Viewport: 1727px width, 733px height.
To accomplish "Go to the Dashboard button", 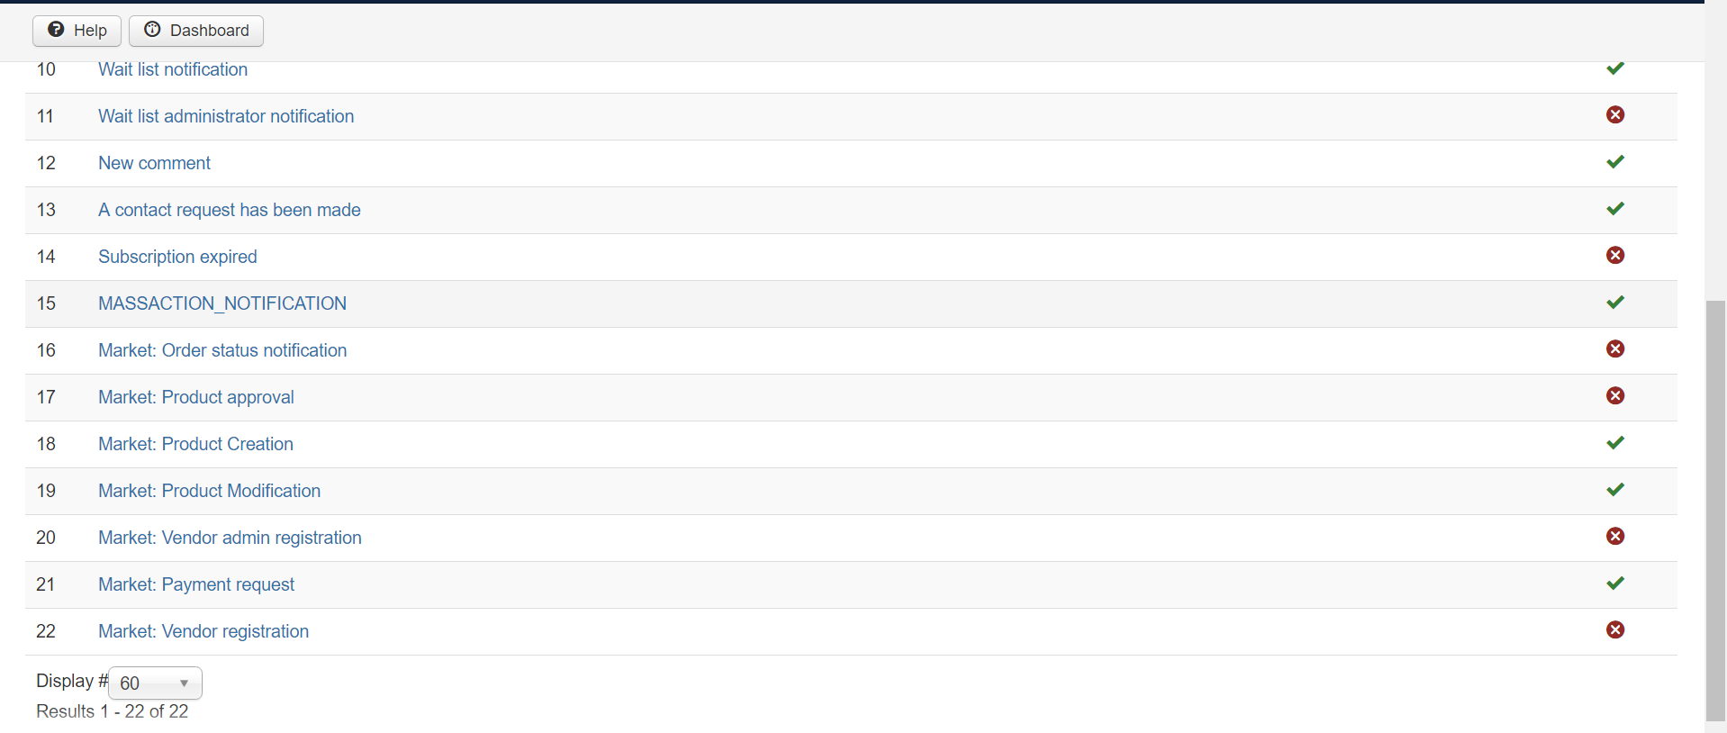I will click(196, 31).
